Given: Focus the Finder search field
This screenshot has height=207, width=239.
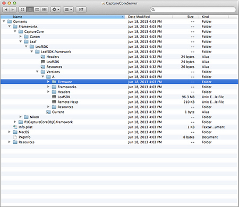Looking at the screenshot, I should (x=193, y=10).
